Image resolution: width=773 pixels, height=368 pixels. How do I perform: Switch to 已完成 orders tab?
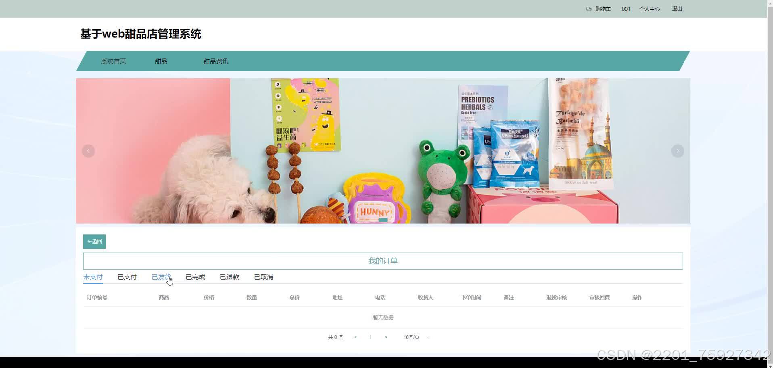pos(195,277)
